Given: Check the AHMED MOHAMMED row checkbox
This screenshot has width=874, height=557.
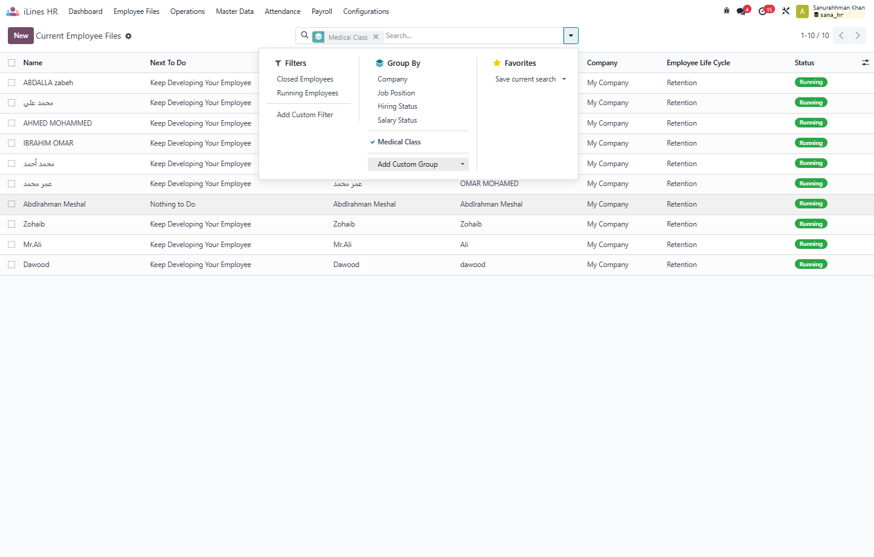Looking at the screenshot, I should point(11,123).
